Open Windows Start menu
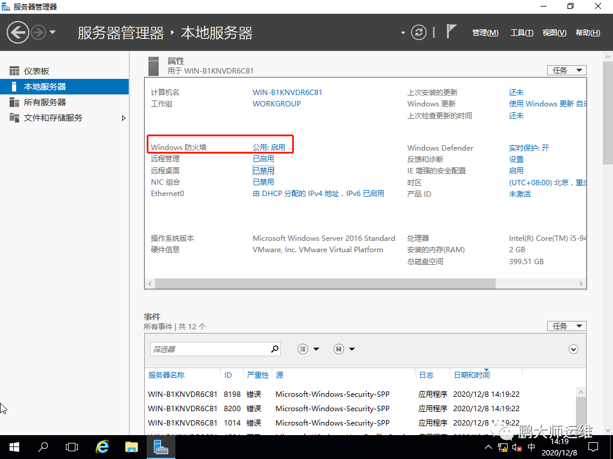Image resolution: width=613 pixels, height=459 pixels. click(x=14, y=447)
